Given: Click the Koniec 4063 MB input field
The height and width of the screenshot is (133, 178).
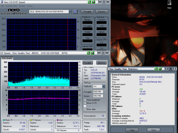Looking at the screenshot, I should (x=98, y=96).
